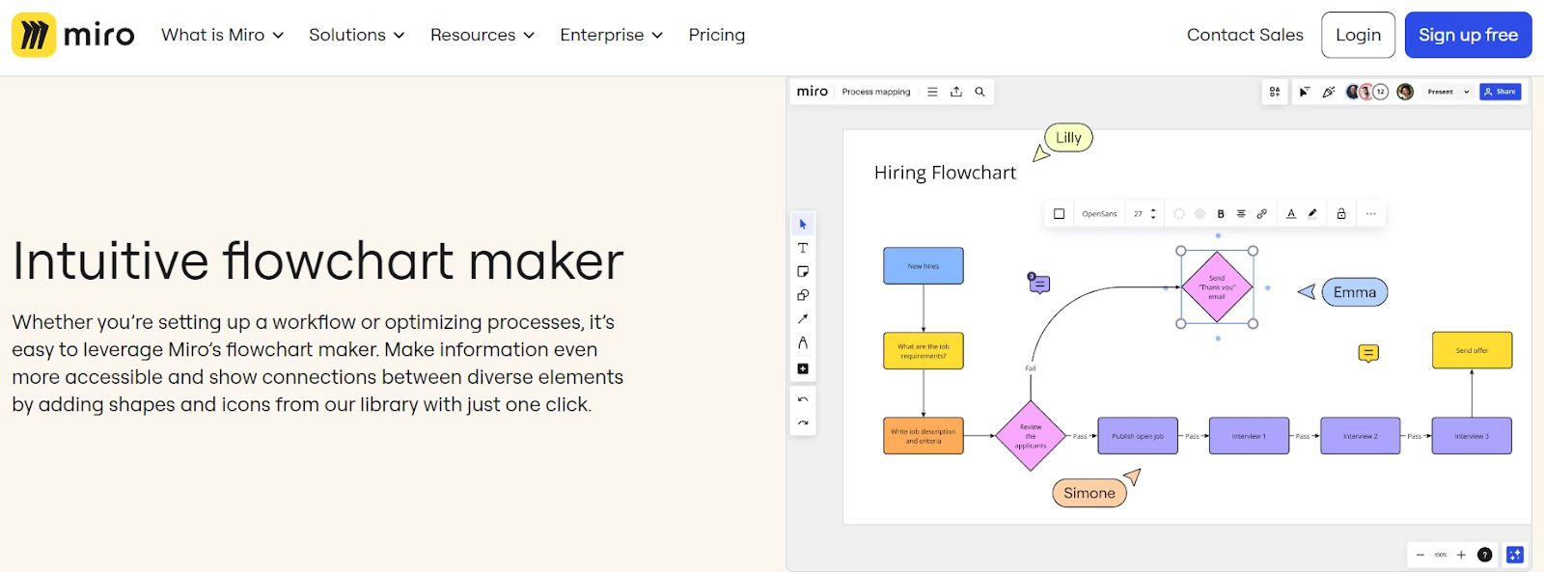Click the Sign up free button
Screen dimensions: 1544x572
[1468, 35]
